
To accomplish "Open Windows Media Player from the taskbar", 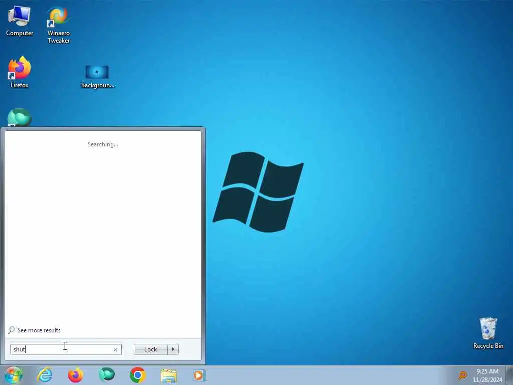I will [x=198, y=375].
